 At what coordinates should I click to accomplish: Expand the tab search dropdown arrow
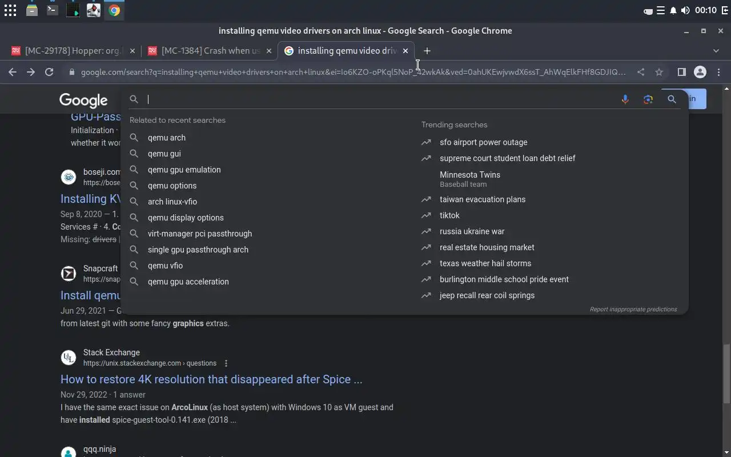[716, 51]
